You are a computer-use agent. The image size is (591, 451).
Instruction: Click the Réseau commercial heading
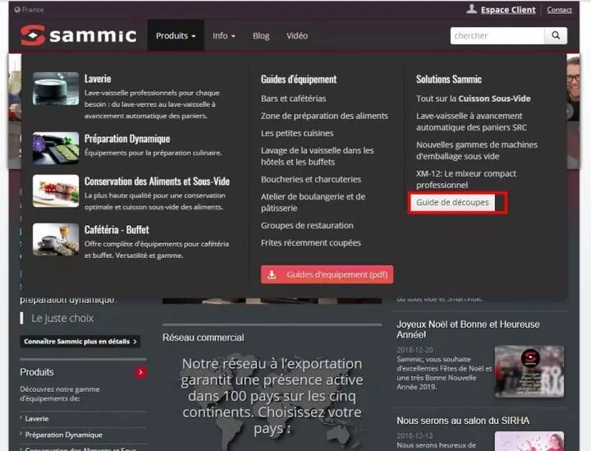pyautogui.click(x=204, y=338)
